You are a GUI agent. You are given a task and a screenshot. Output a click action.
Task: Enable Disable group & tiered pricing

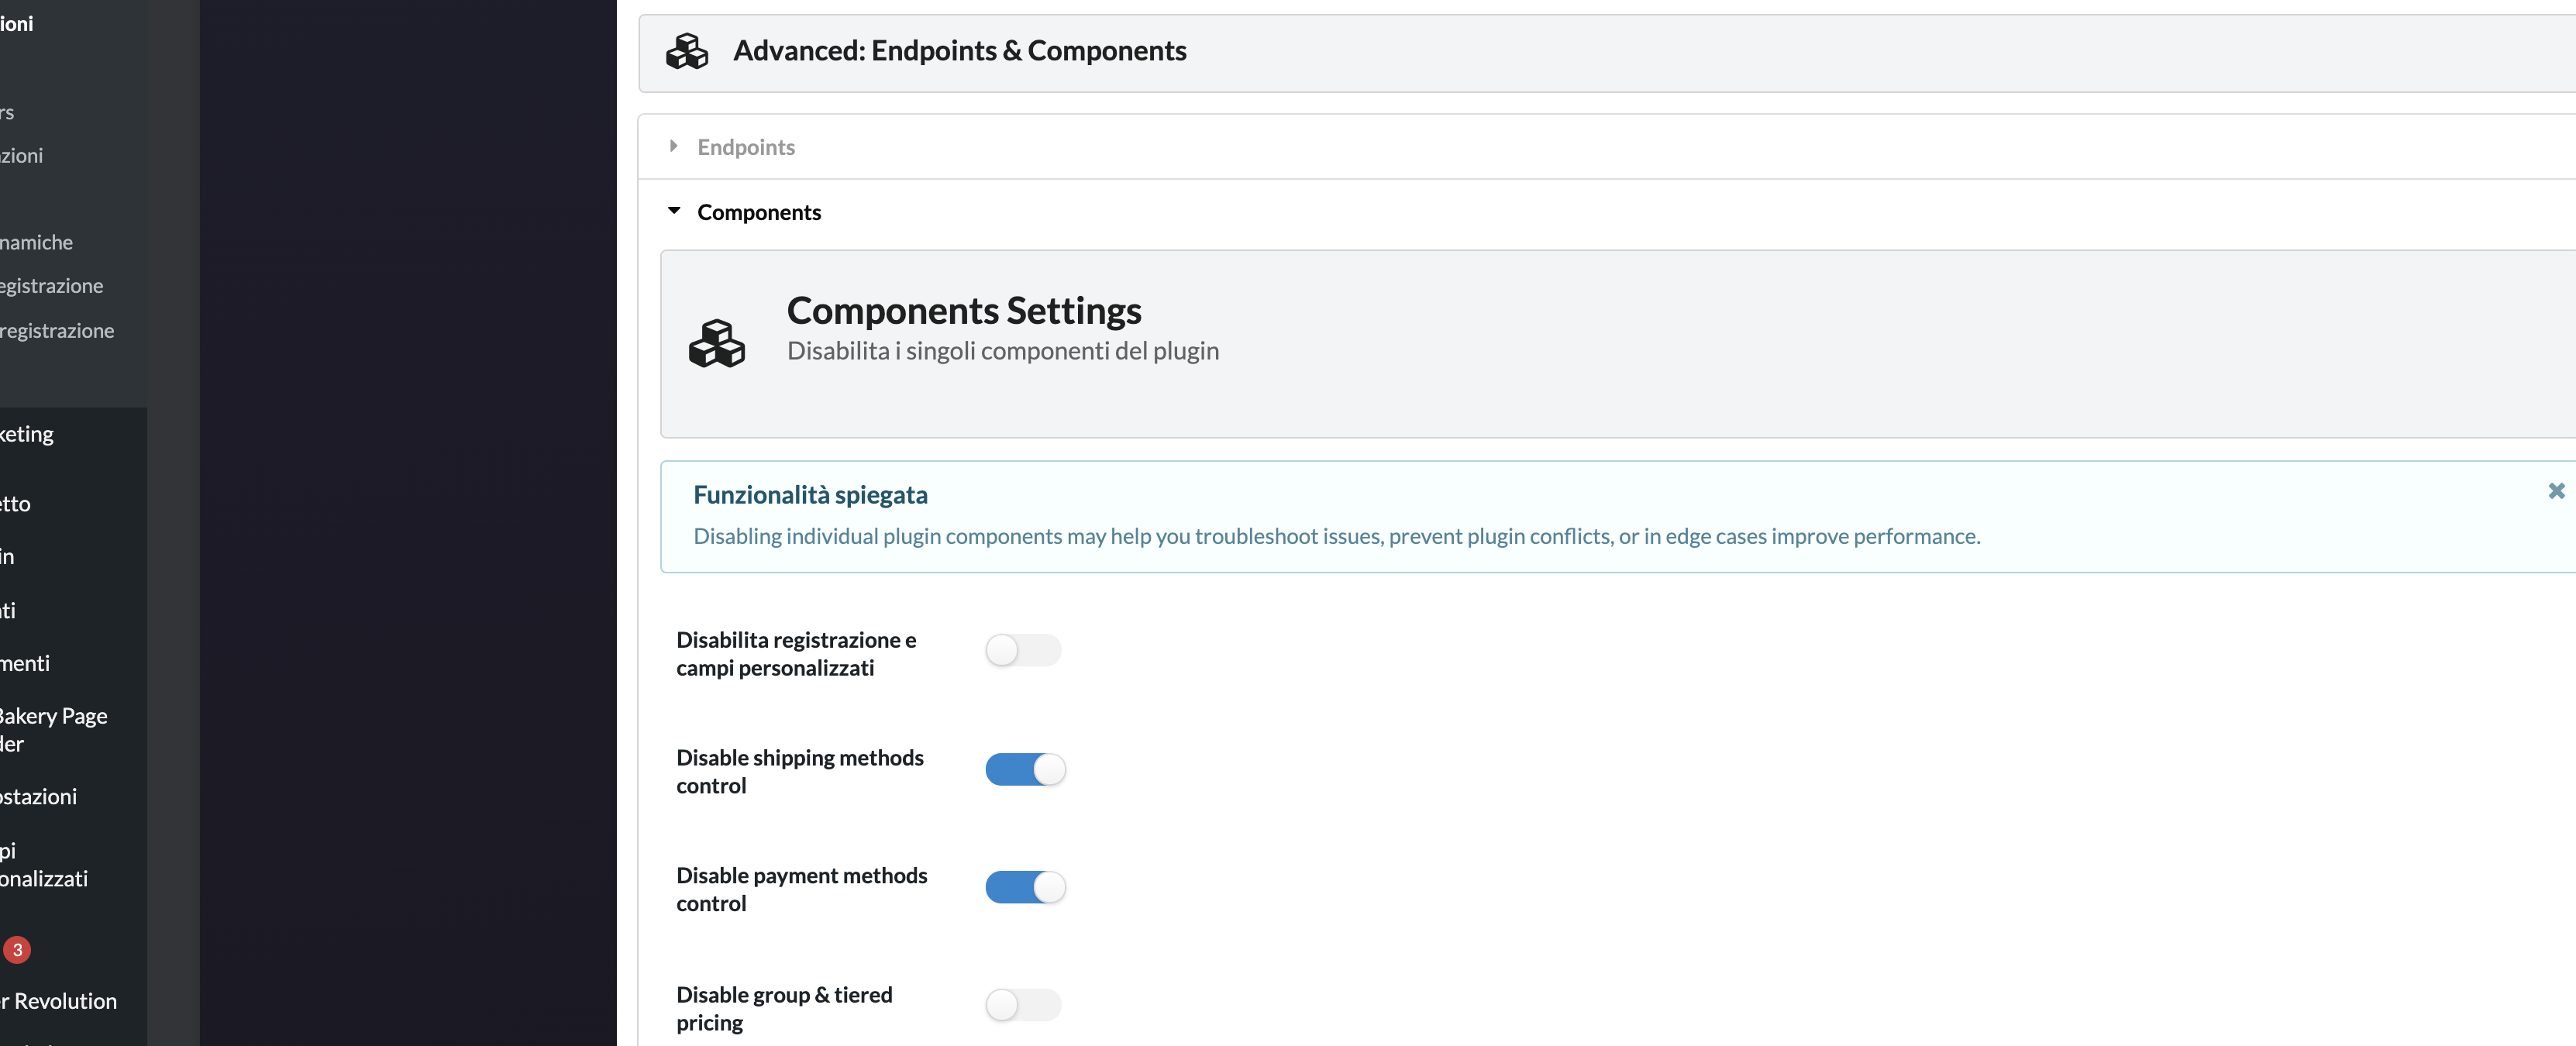(1023, 1005)
